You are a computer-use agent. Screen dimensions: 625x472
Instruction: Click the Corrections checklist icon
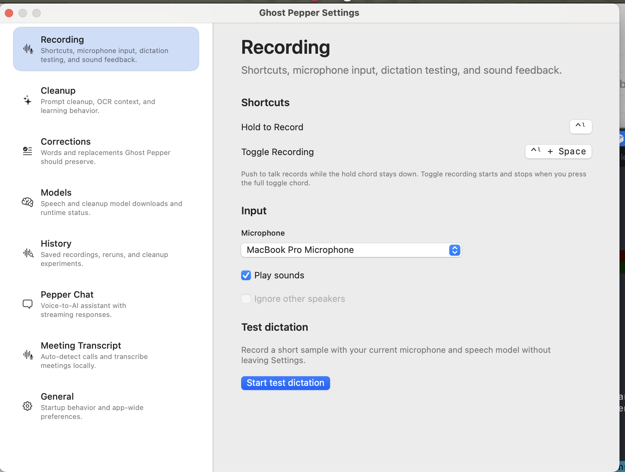click(28, 151)
